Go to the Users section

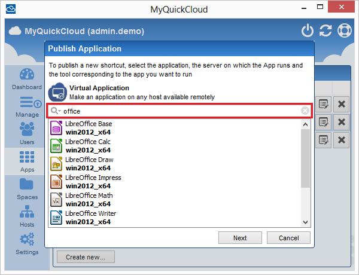click(x=27, y=133)
